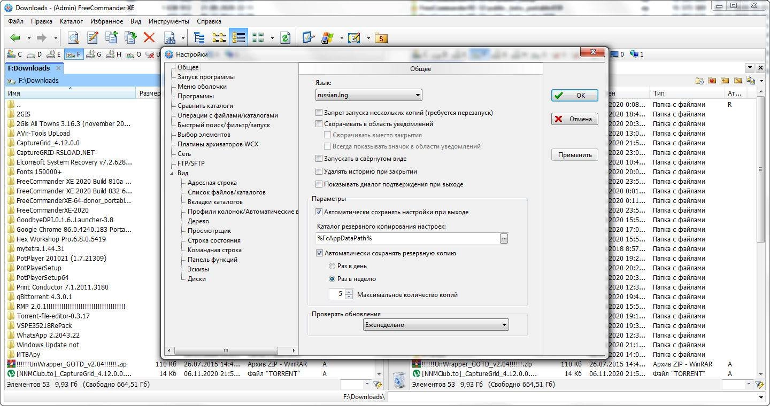Open the forward button history dropdown arrow
The height and width of the screenshot is (406, 770).
coord(55,38)
